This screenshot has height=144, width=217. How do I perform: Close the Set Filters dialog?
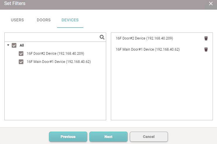(211, 4)
